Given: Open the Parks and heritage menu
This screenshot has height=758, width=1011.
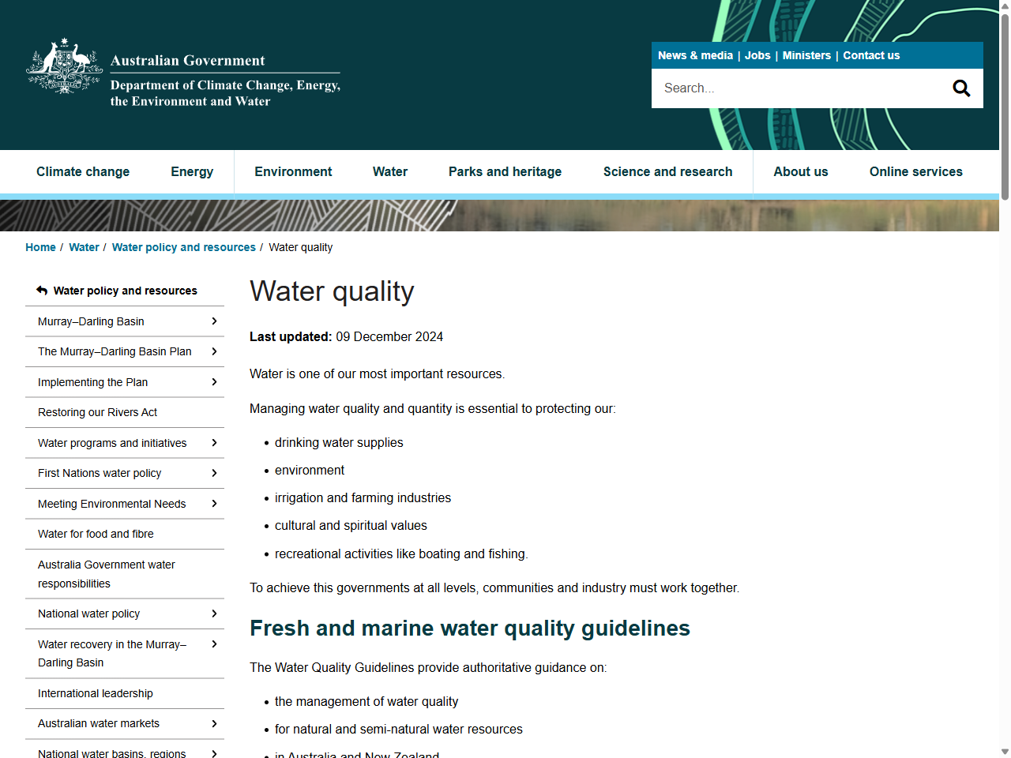Looking at the screenshot, I should (505, 171).
